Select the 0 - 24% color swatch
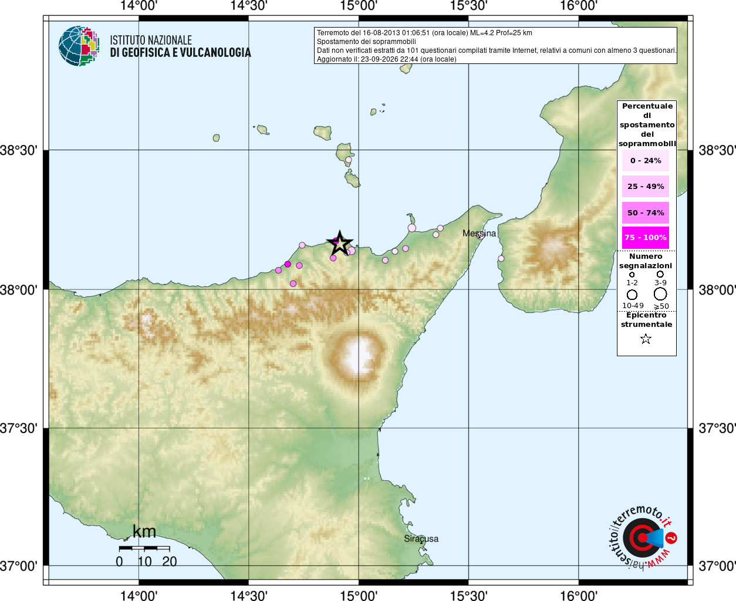This screenshot has height=601, width=736. click(x=646, y=160)
